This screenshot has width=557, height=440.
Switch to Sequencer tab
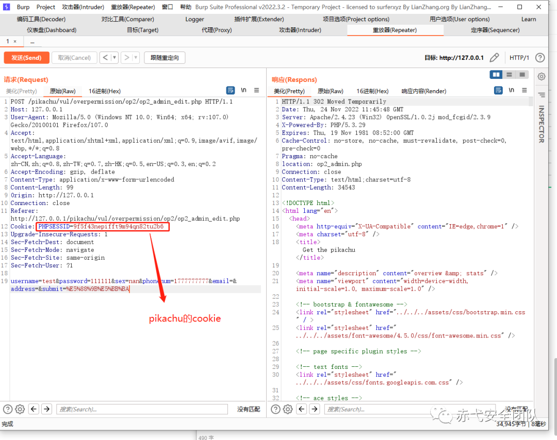point(495,30)
